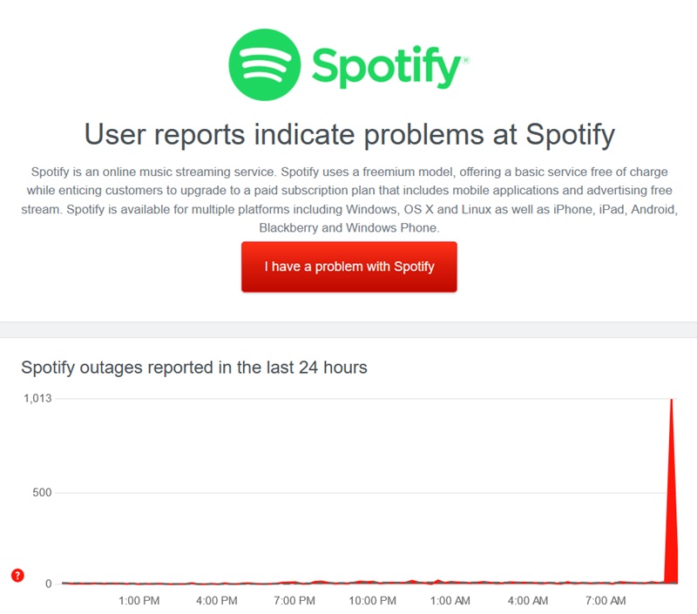Click the 1:00 AM time axis label
Screen dimensions: 697x614
[x=450, y=601]
